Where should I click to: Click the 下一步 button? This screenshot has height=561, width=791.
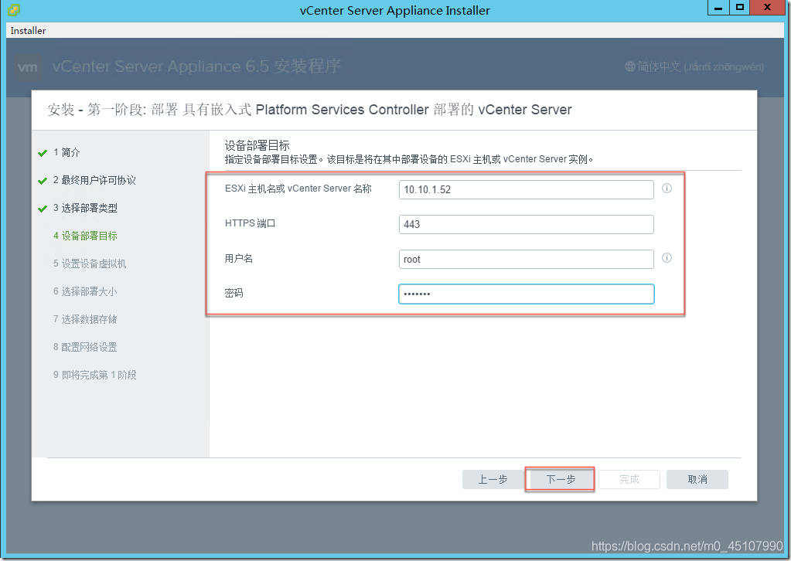pos(561,479)
